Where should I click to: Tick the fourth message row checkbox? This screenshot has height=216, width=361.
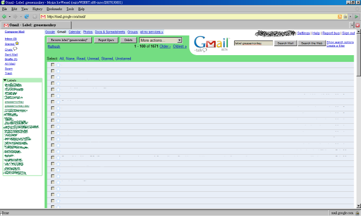[x=52, y=83]
